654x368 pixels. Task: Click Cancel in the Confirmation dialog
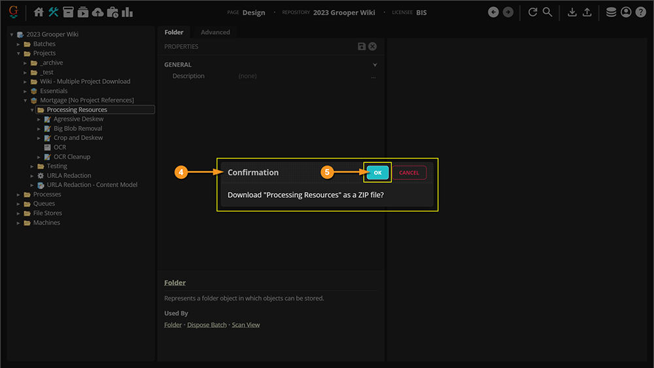point(409,172)
